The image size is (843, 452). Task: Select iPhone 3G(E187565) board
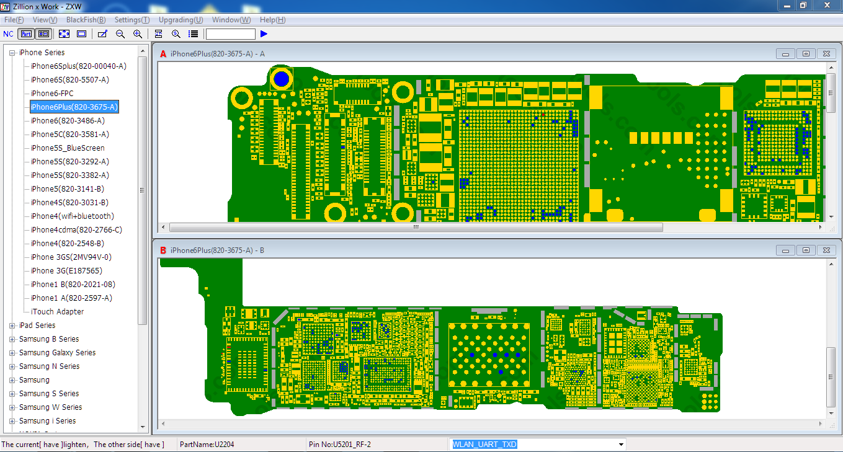pos(67,271)
